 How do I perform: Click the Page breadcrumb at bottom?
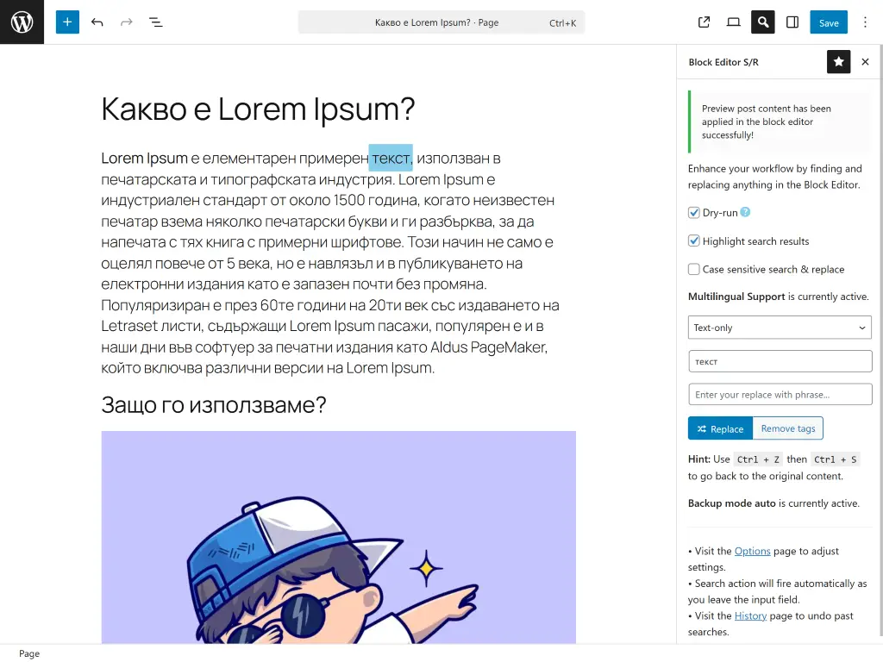pyautogui.click(x=28, y=653)
